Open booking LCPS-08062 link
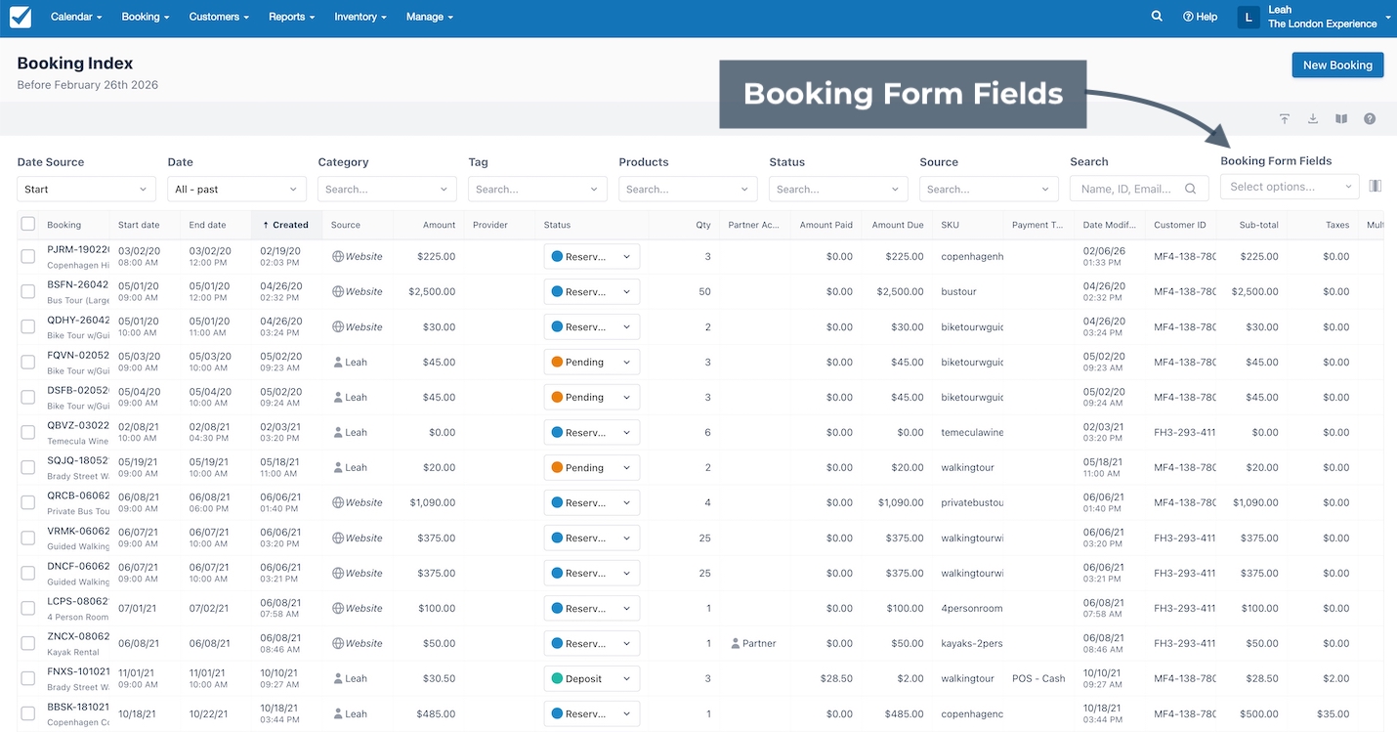 point(78,601)
